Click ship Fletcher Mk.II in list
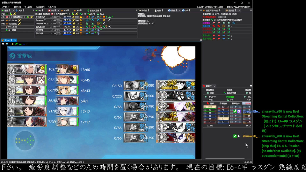 click(42, 24)
